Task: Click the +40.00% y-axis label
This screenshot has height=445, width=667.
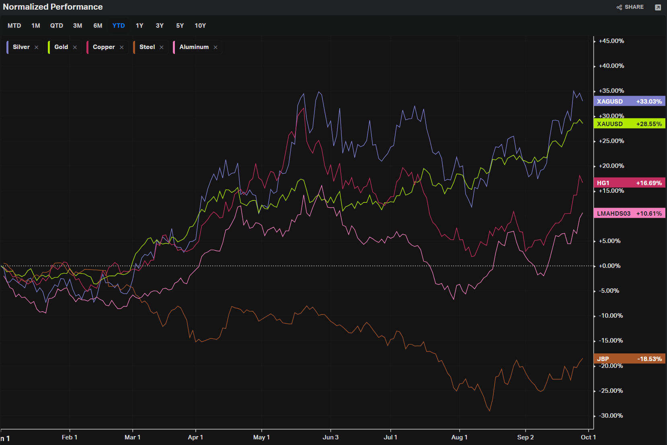Action: pyautogui.click(x=612, y=66)
